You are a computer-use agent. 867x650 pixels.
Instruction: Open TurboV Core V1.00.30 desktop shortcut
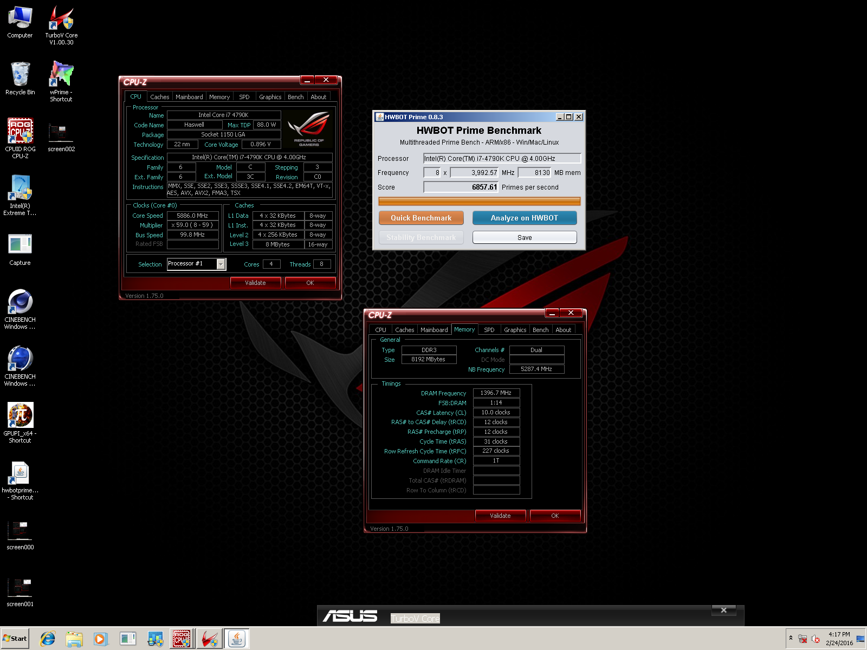[x=61, y=25]
